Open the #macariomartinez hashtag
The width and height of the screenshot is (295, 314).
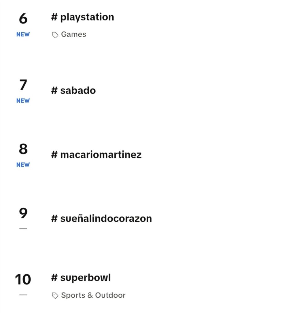[x=96, y=155]
